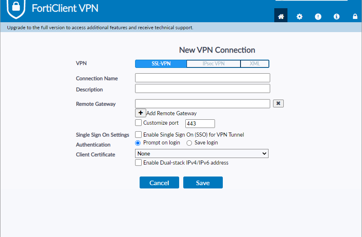
Task: Select Prompt on login option
Action: 138,143
